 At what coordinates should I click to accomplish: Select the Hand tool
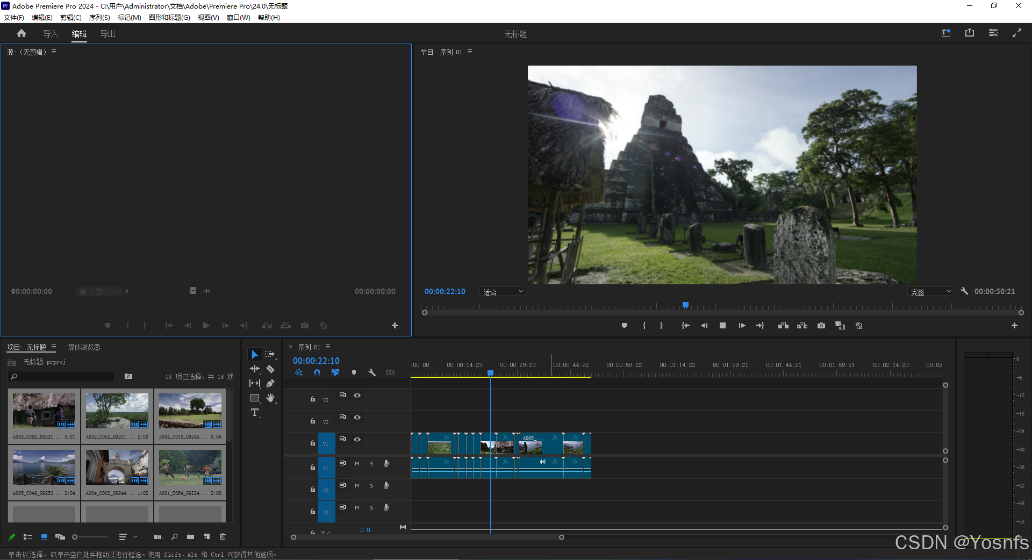[270, 398]
